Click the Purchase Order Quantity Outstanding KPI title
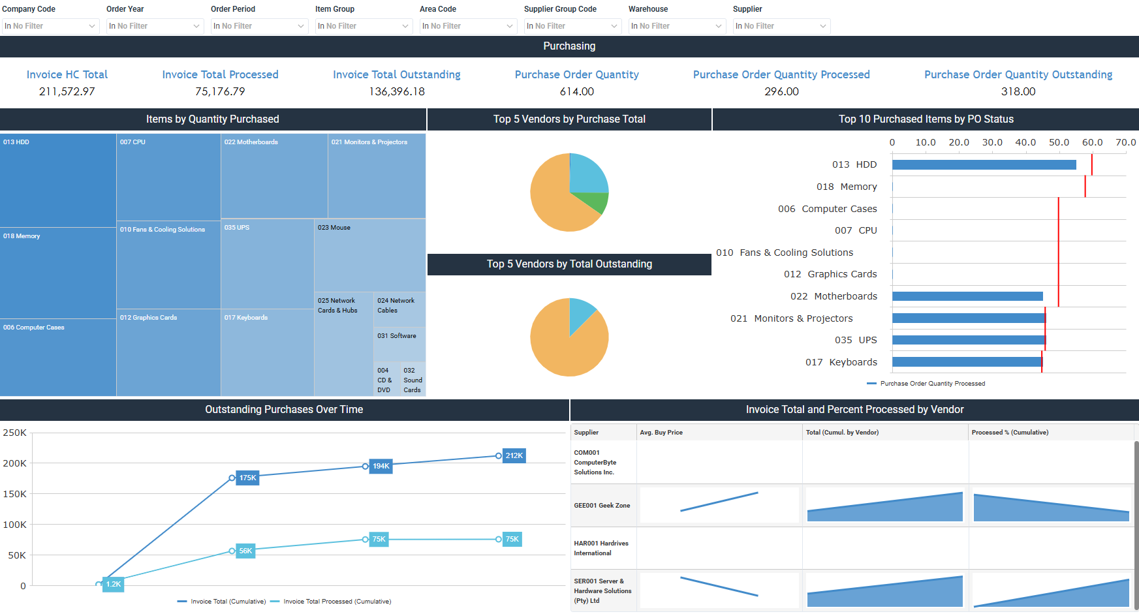The width and height of the screenshot is (1139, 614). [x=1018, y=74]
